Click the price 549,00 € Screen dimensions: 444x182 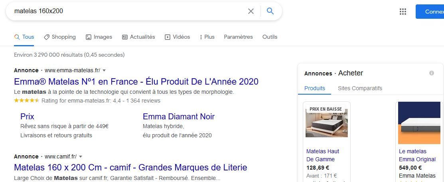(410, 168)
